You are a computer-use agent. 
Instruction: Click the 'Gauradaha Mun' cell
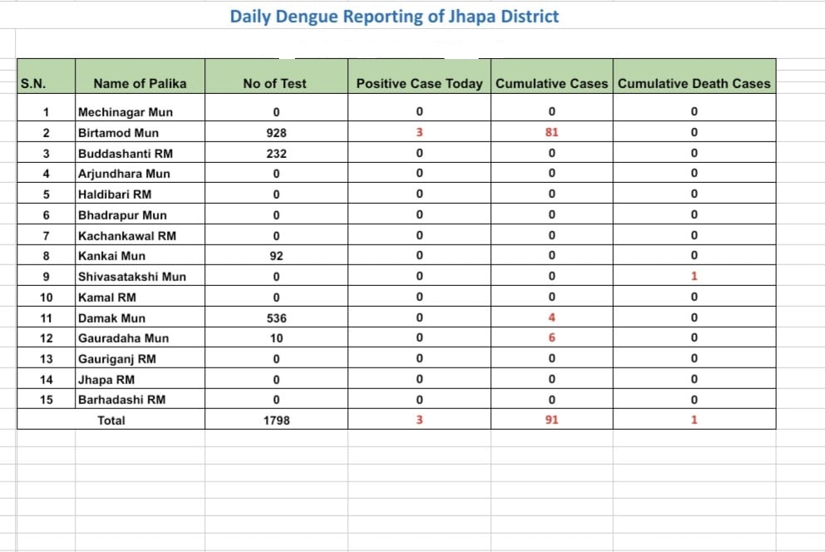coord(140,338)
